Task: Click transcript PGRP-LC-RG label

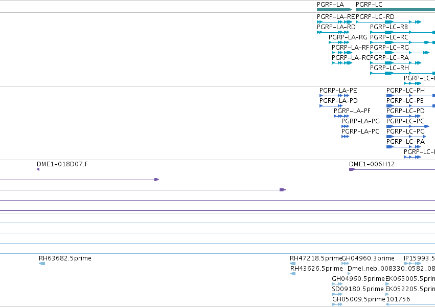Action: tap(389, 48)
